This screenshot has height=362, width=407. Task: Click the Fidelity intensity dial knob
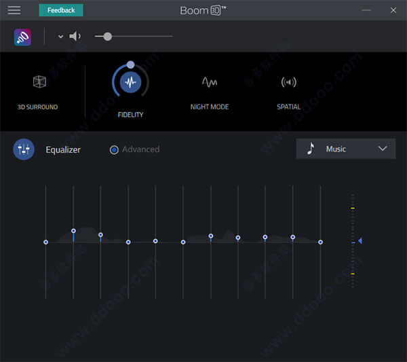click(130, 65)
